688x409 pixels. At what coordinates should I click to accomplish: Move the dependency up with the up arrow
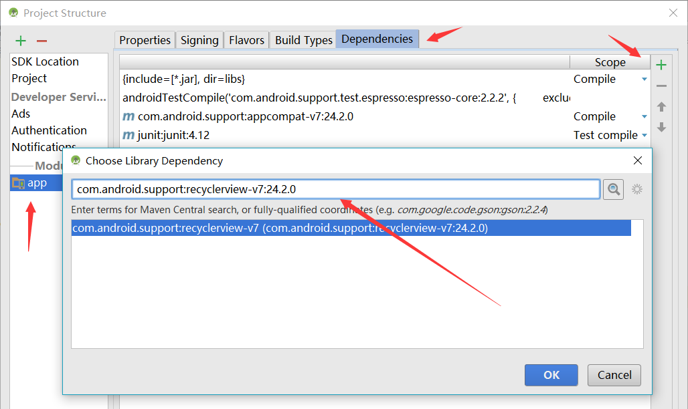pos(661,106)
